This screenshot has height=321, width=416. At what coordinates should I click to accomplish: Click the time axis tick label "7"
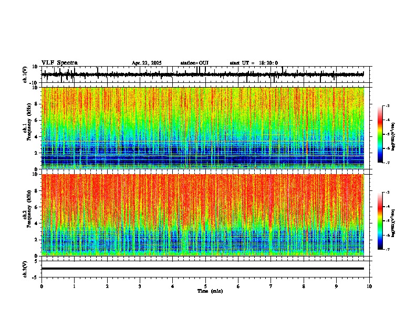(x=271, y=286)
